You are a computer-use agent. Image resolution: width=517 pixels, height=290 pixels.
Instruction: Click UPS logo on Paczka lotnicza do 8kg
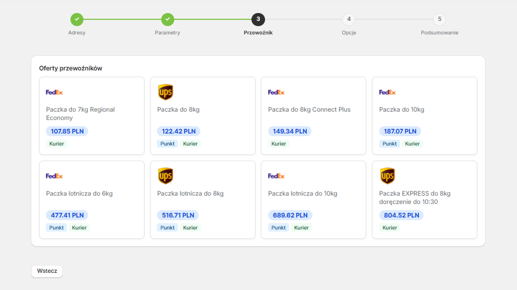click(165, 176)
